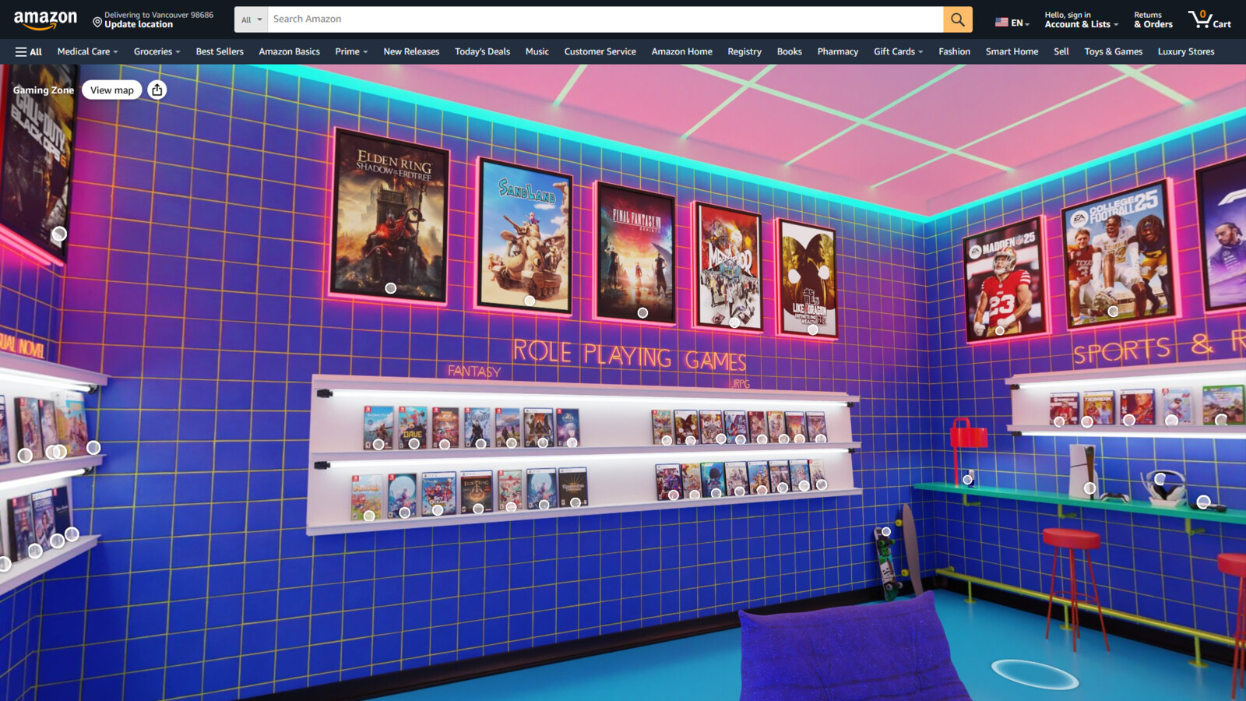Open the Fashion link
The height and width of the screenshot is (701, 1246).
coord(954,51)
